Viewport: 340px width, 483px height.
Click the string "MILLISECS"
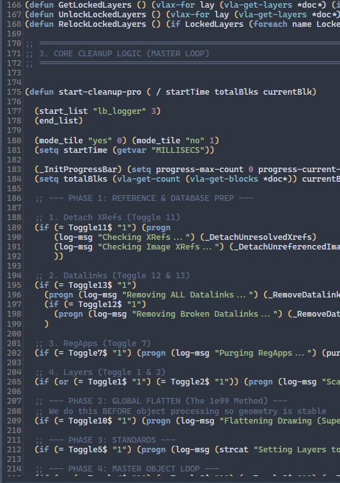click(178, 150)
